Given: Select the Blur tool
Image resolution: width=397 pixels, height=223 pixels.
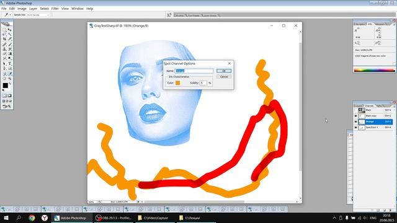Looking at the screenshot, I should (x=4, y=58).
